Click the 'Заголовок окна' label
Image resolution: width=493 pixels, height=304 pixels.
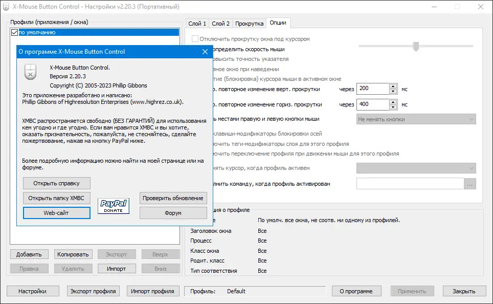(211, 231)
